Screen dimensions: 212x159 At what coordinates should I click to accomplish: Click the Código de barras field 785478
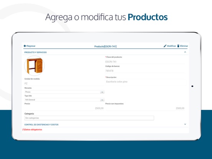click(x=145, y=71)
